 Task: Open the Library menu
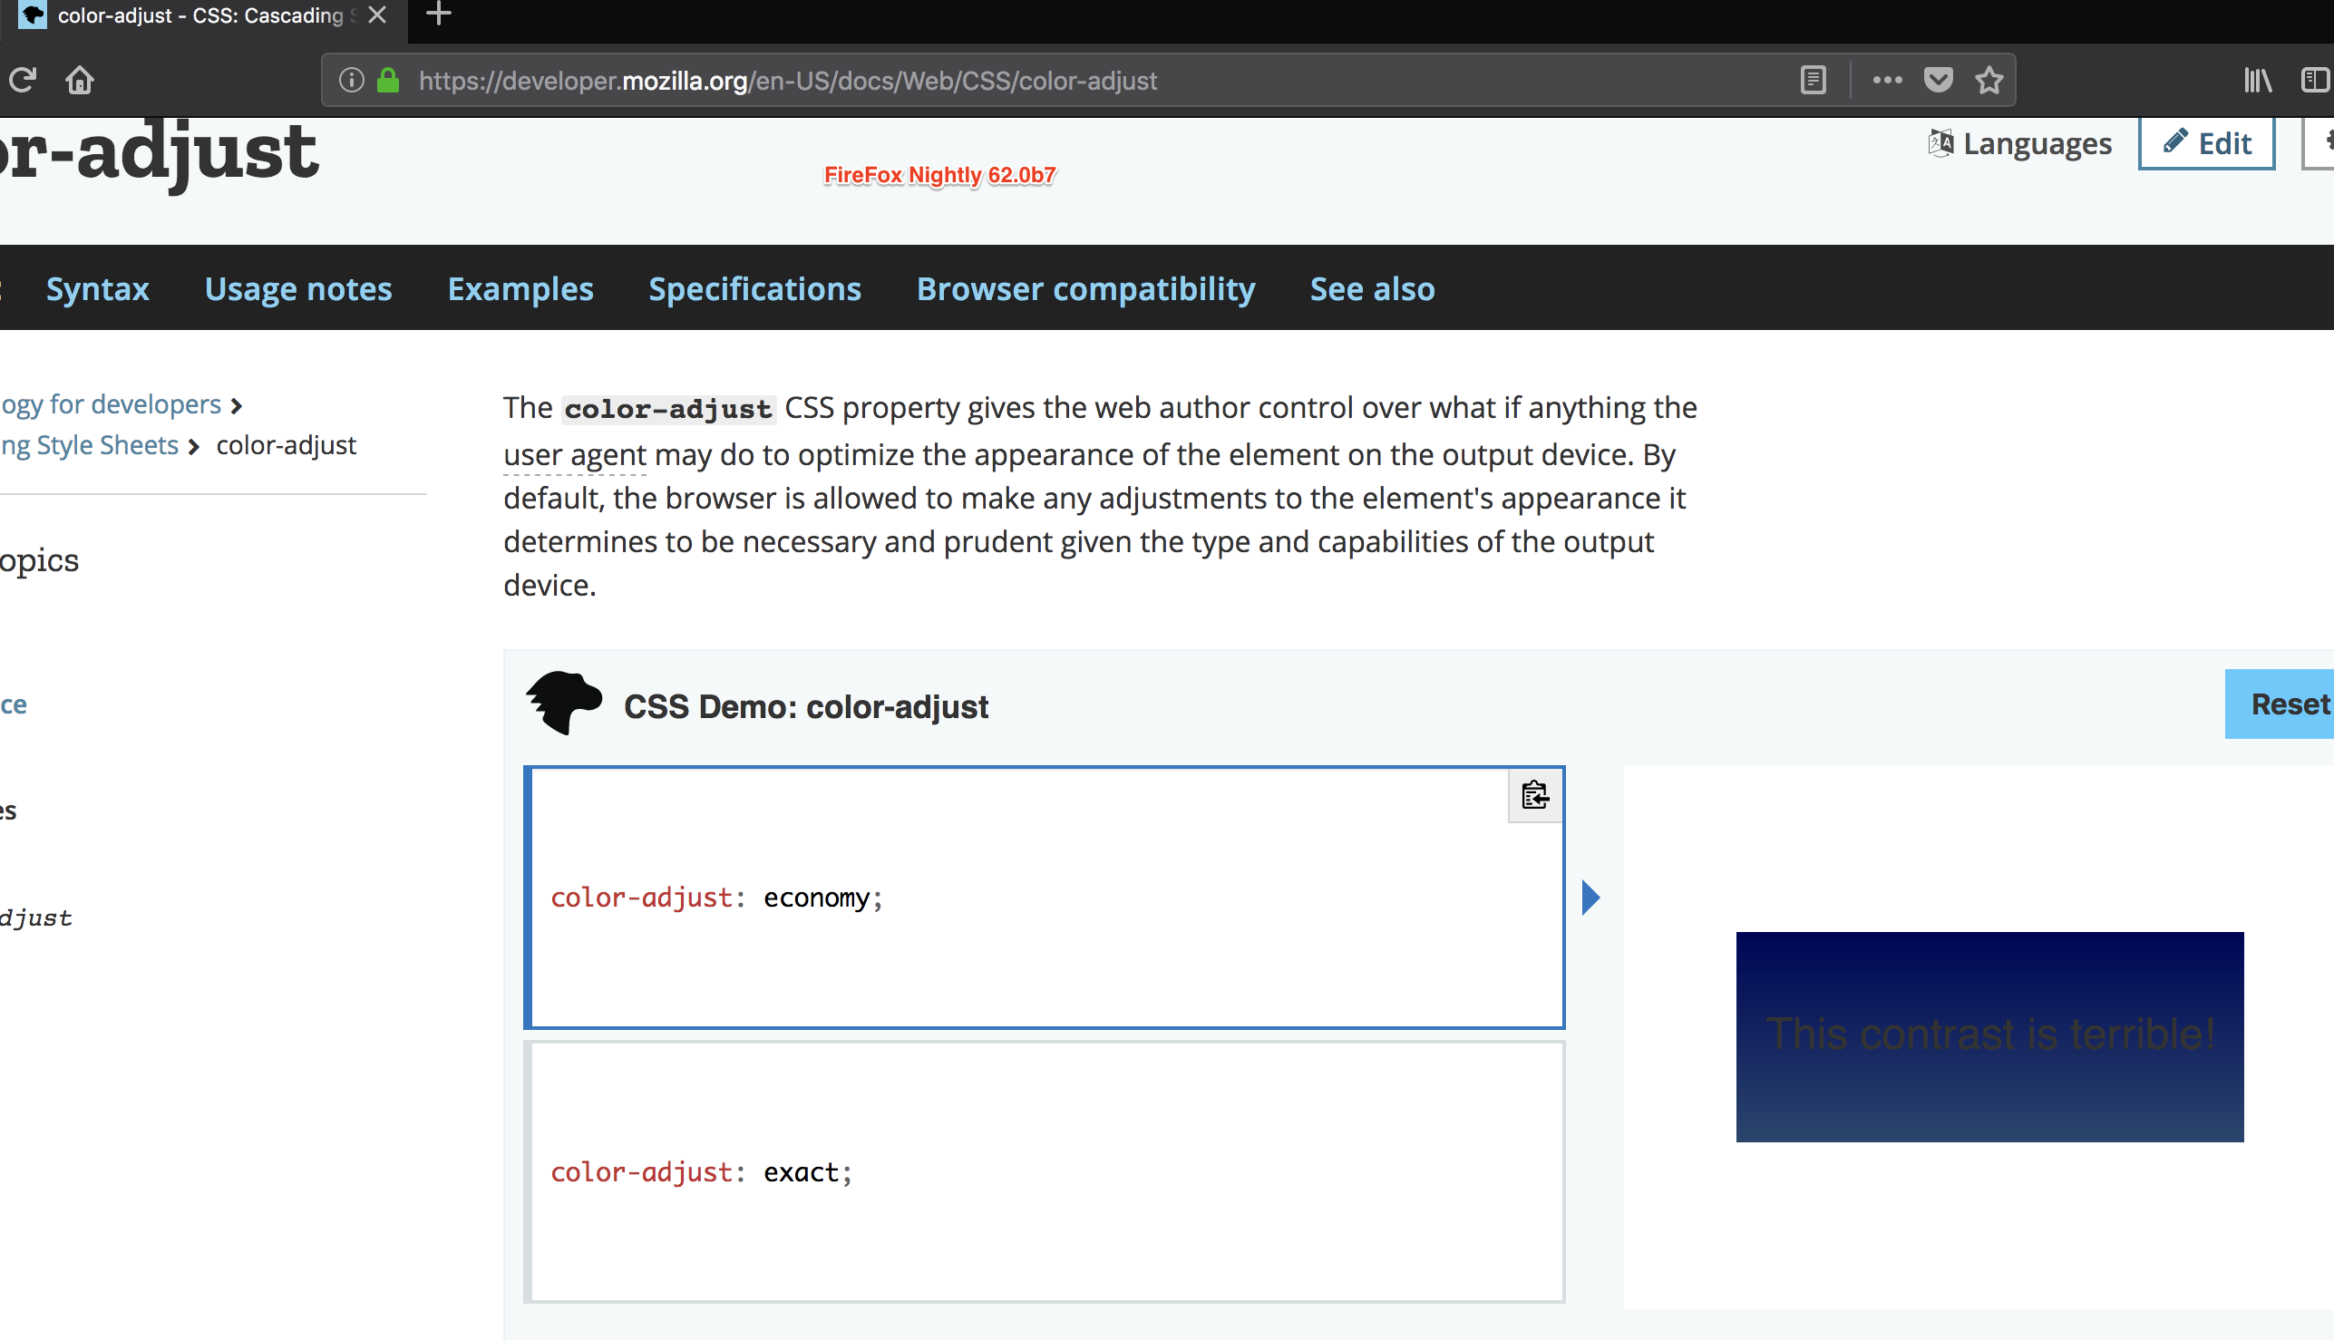coord(2257,80)
